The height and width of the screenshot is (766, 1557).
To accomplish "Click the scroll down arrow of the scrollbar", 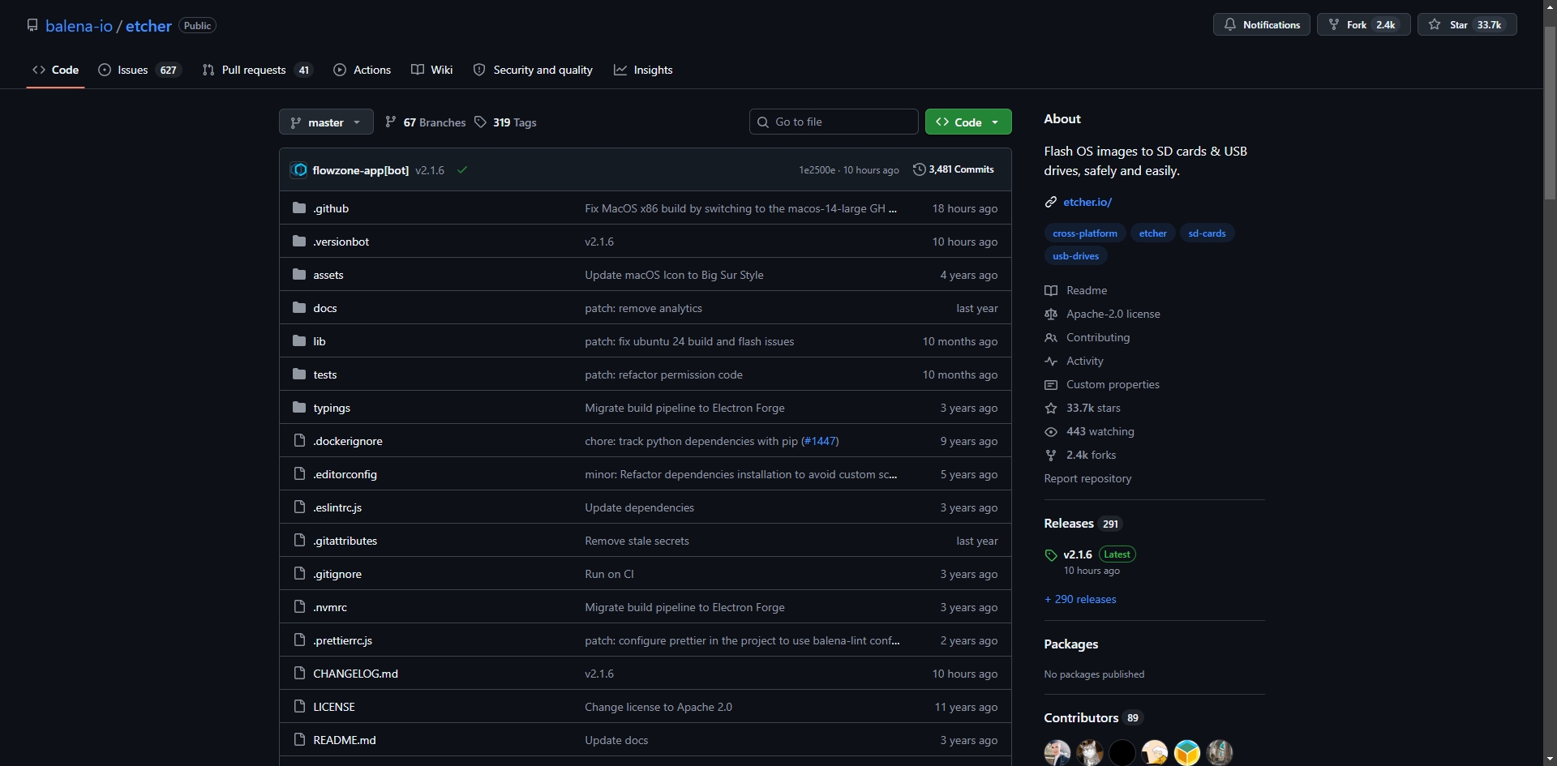I will tap(1550, 759).
